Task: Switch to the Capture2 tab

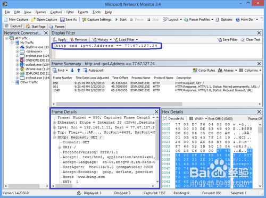Action: pos(14,26)
